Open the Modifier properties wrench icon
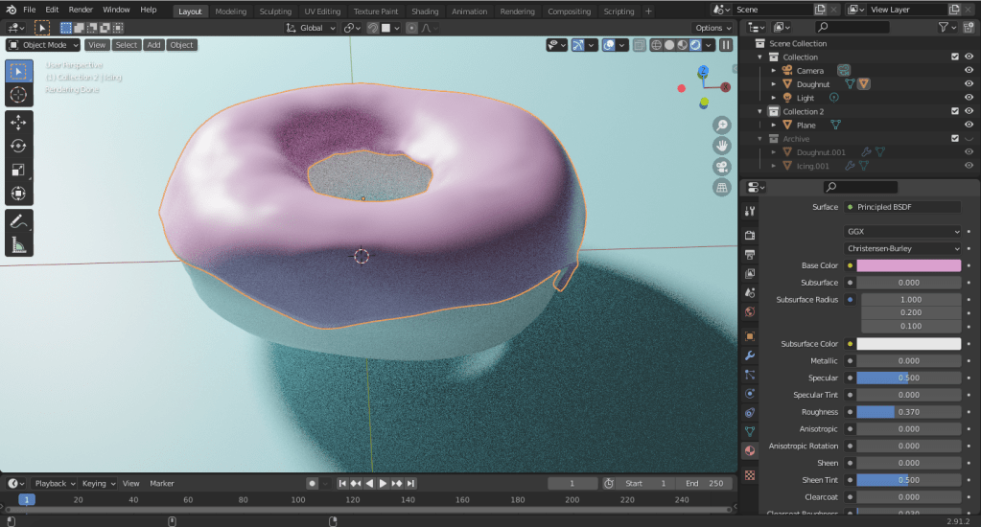Screen dimensions: 981x527 tap(750, 355)
